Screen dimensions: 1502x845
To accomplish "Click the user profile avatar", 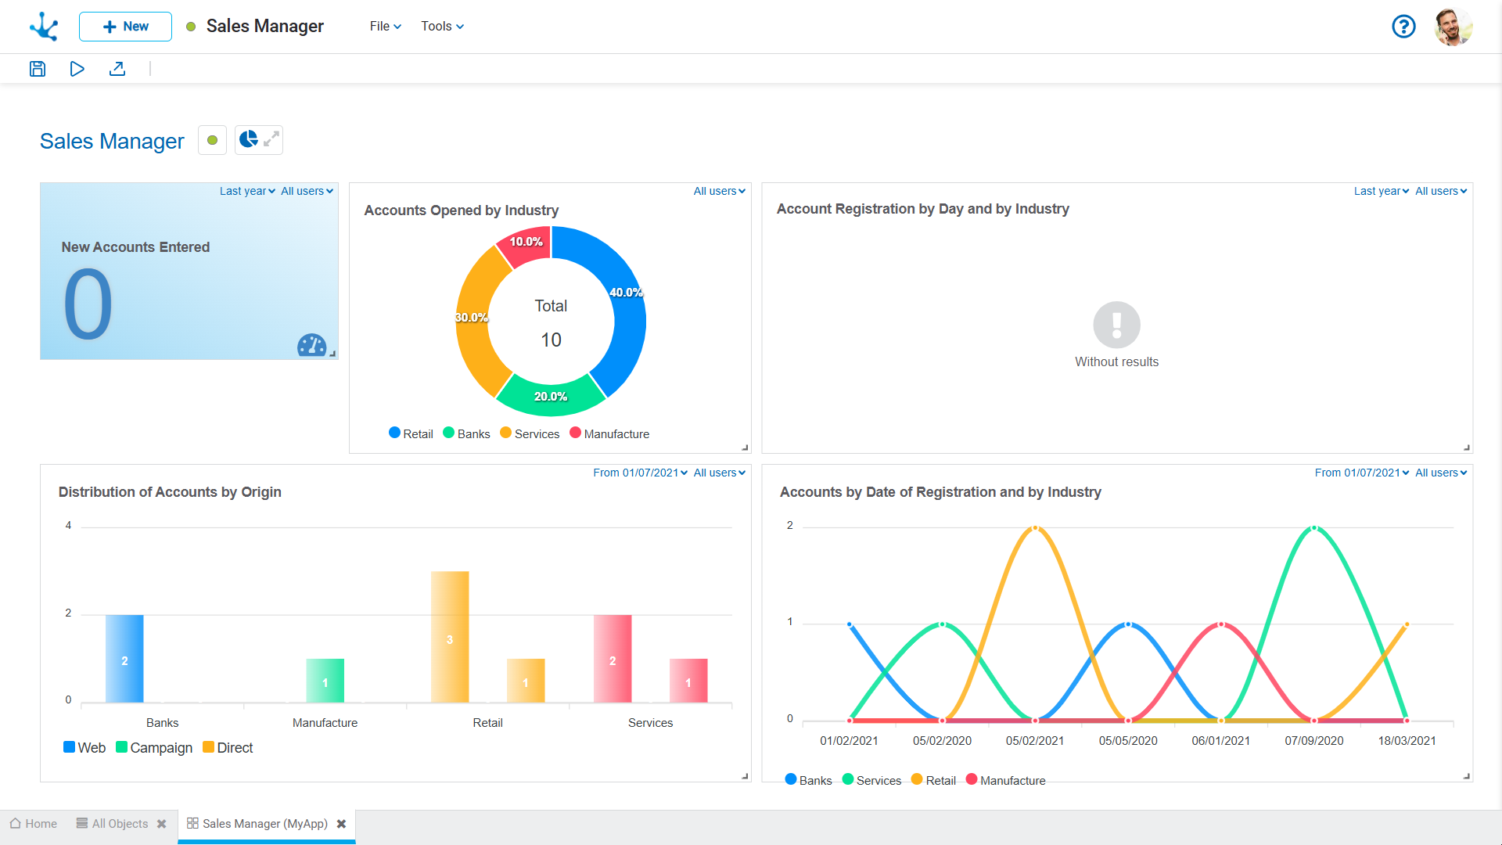I will pos(1453,27).
